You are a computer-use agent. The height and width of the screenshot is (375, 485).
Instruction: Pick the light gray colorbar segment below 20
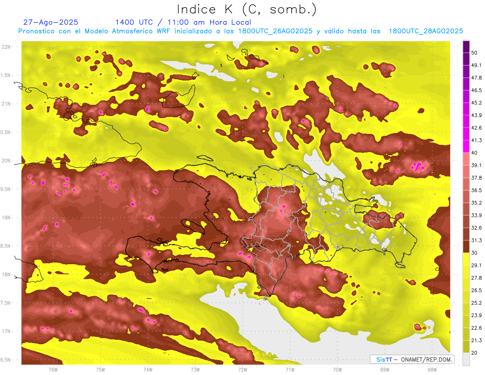pos(466,359)
